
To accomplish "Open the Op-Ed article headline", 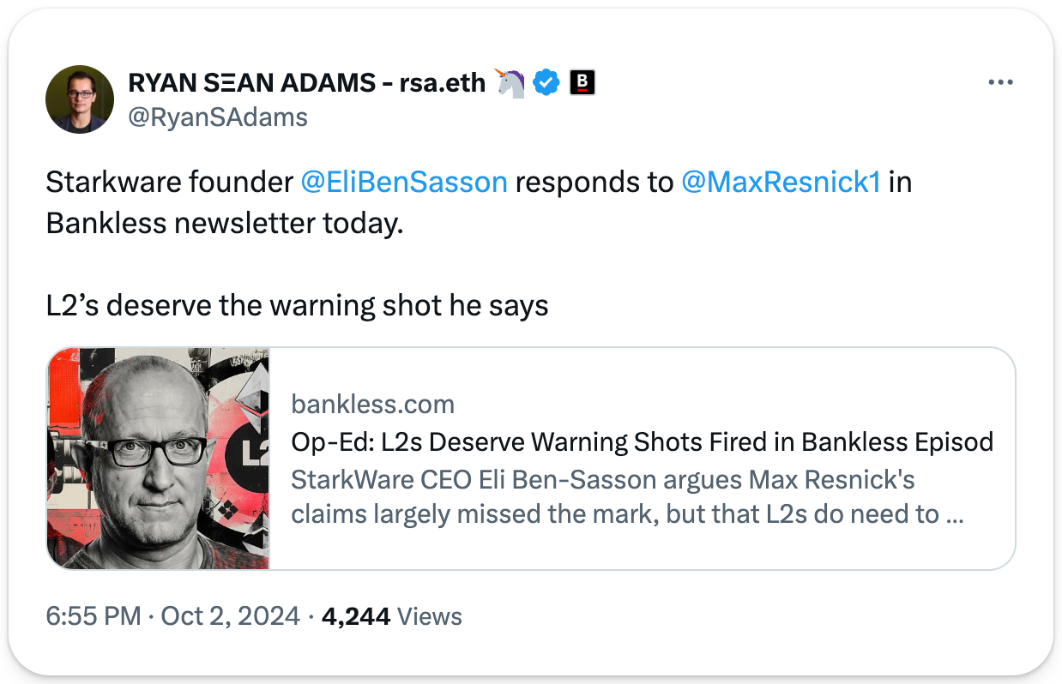I will [x=642, y=441].
